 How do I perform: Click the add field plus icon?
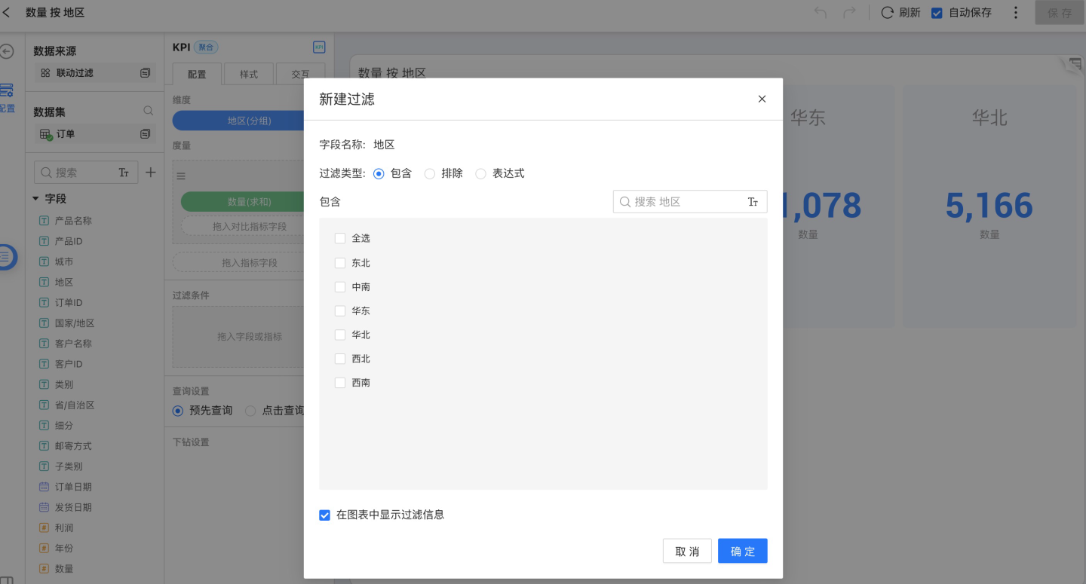pyautogui.click(x=151, y=173)
